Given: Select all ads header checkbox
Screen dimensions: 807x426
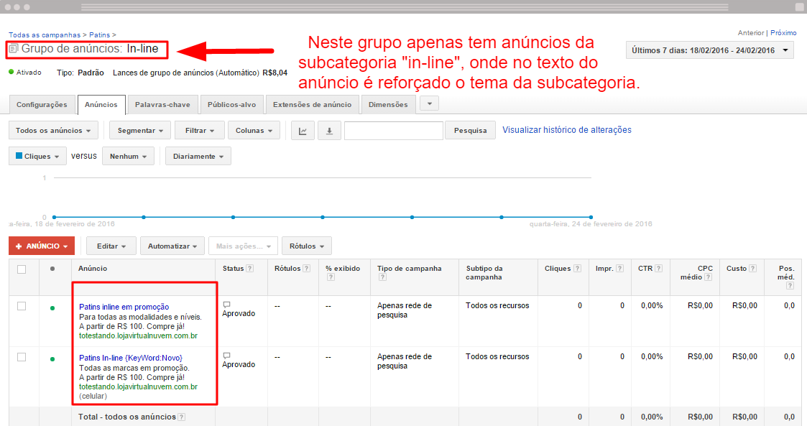Looking at the screenshot, I should tap(22, 269).
